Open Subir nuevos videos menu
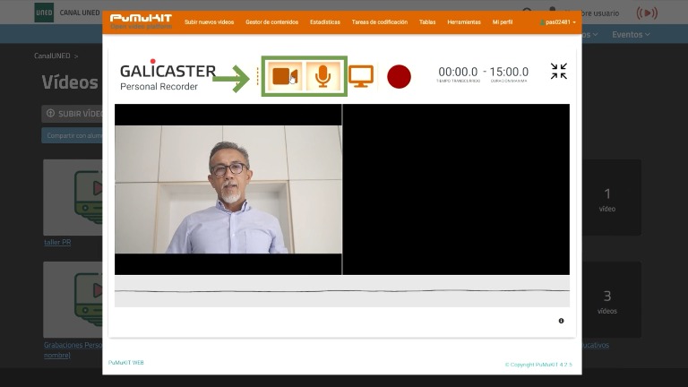The image size is (688, 387). (209, 21)
